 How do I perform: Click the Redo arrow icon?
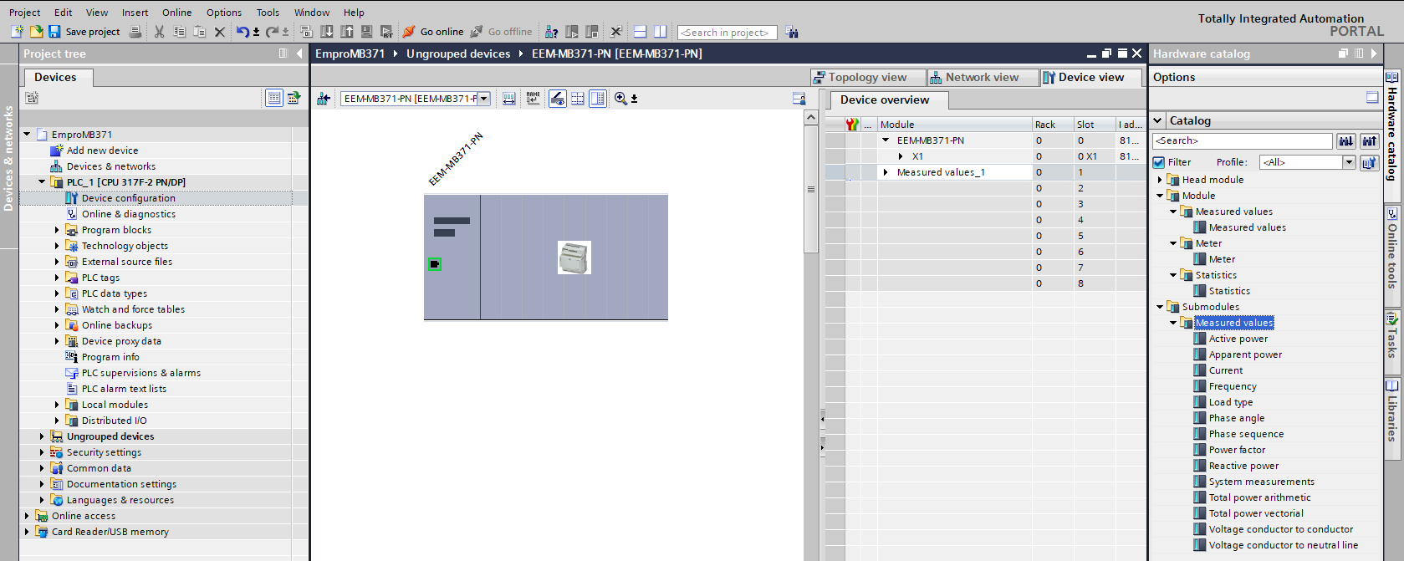tap(272, 32)
